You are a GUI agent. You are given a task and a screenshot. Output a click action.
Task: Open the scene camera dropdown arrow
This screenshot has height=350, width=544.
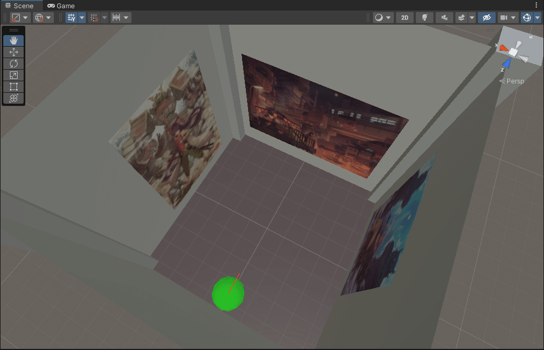click(x=513, y=18)
